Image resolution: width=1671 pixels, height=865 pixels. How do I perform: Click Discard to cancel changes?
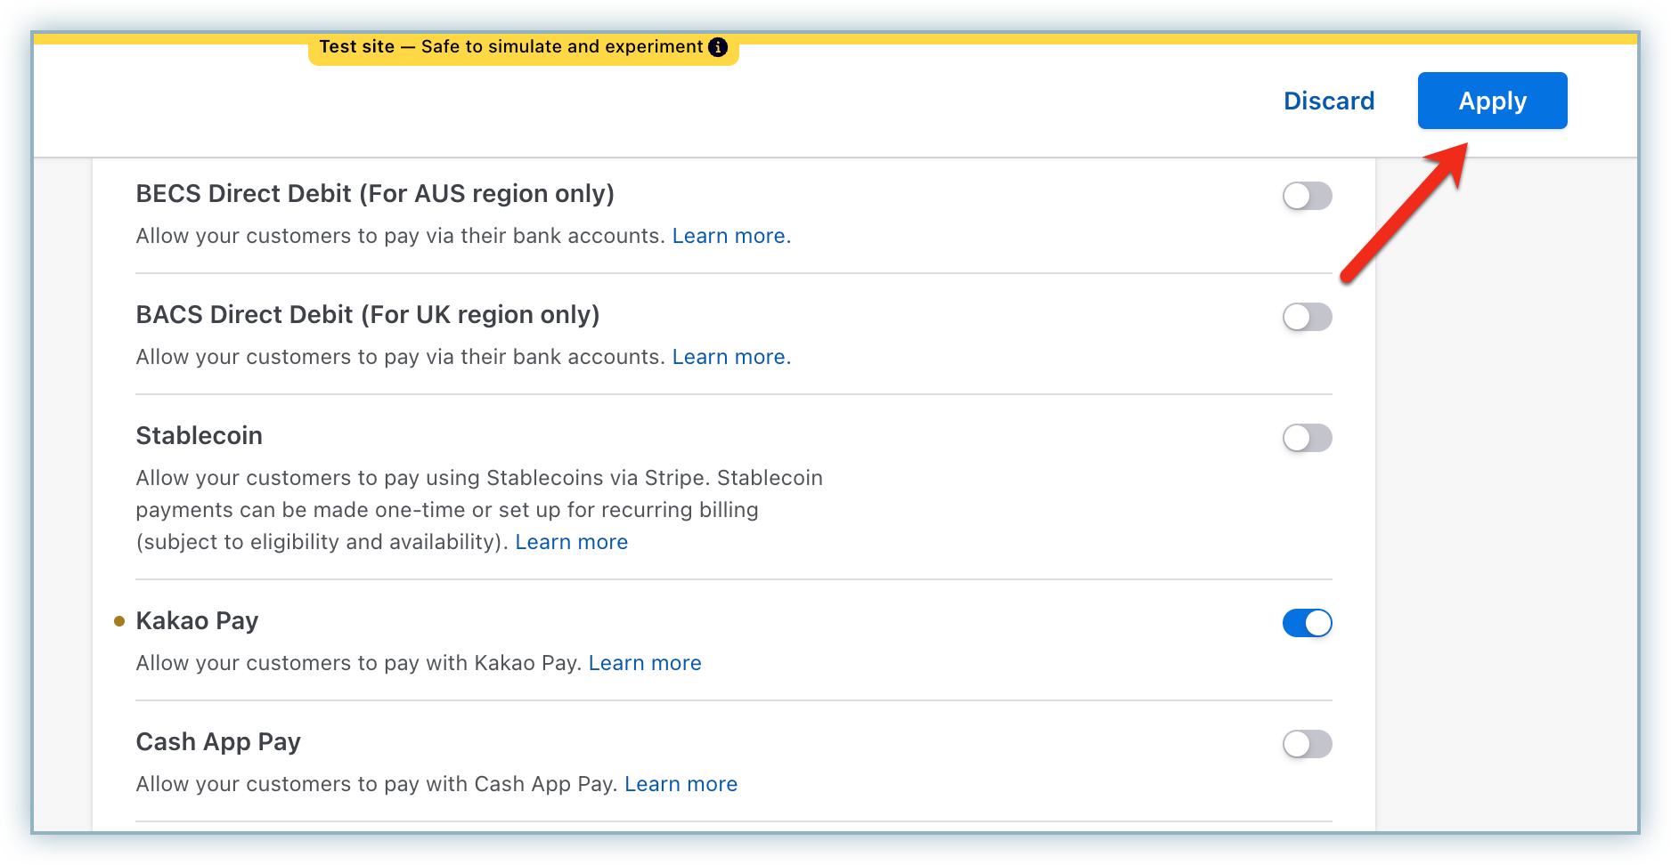[1328, 101]
